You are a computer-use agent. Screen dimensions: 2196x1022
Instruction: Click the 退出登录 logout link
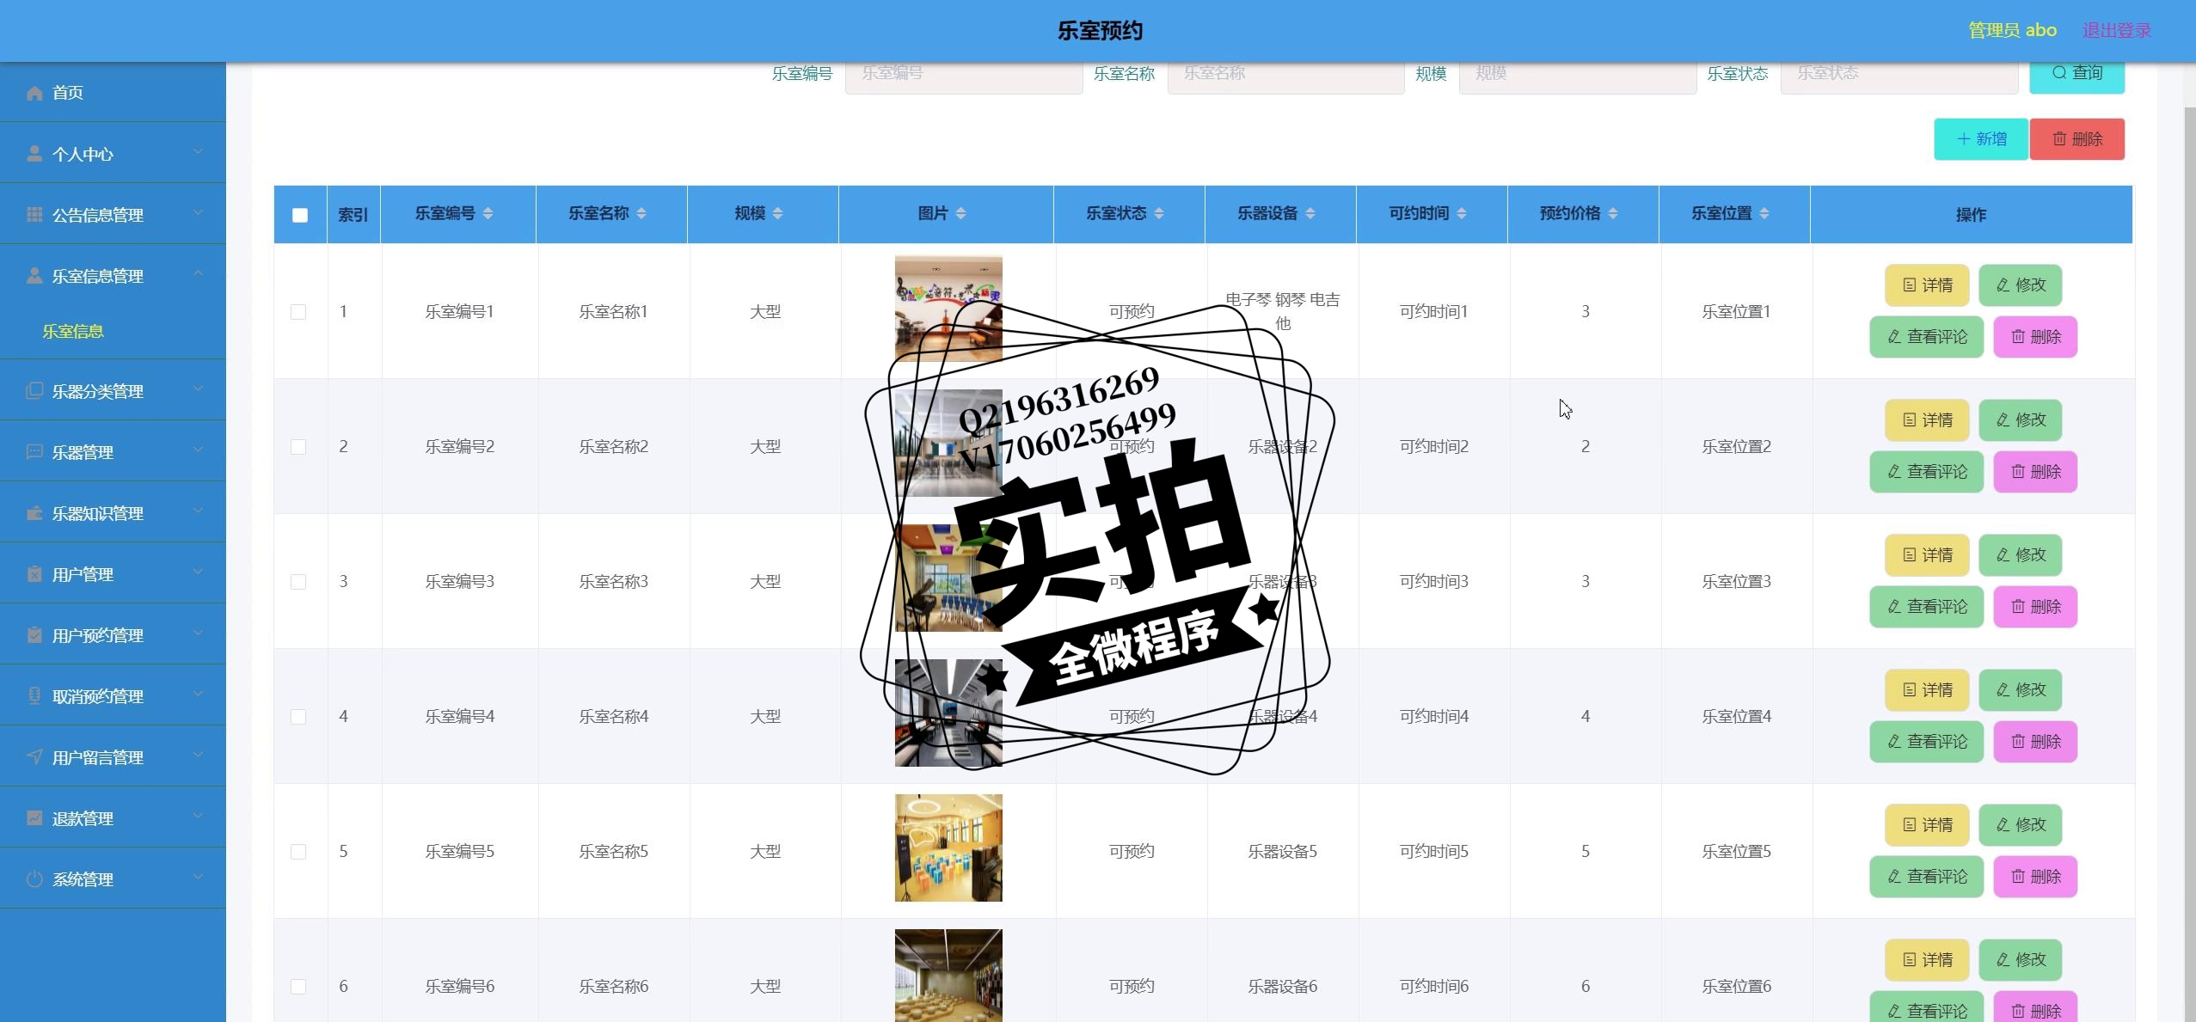pos(2116,30)
